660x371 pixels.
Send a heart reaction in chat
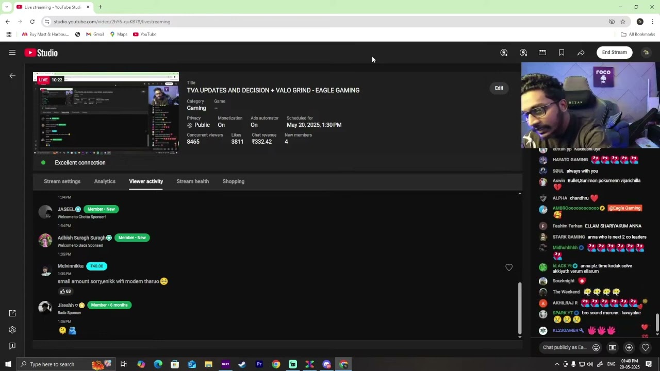646,348
